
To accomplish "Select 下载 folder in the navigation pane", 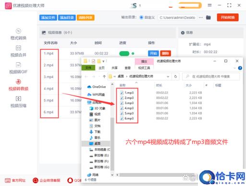I will 95,132.
